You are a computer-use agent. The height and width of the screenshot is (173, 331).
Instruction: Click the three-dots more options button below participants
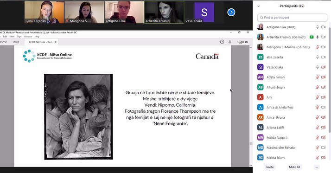(317, 167)
